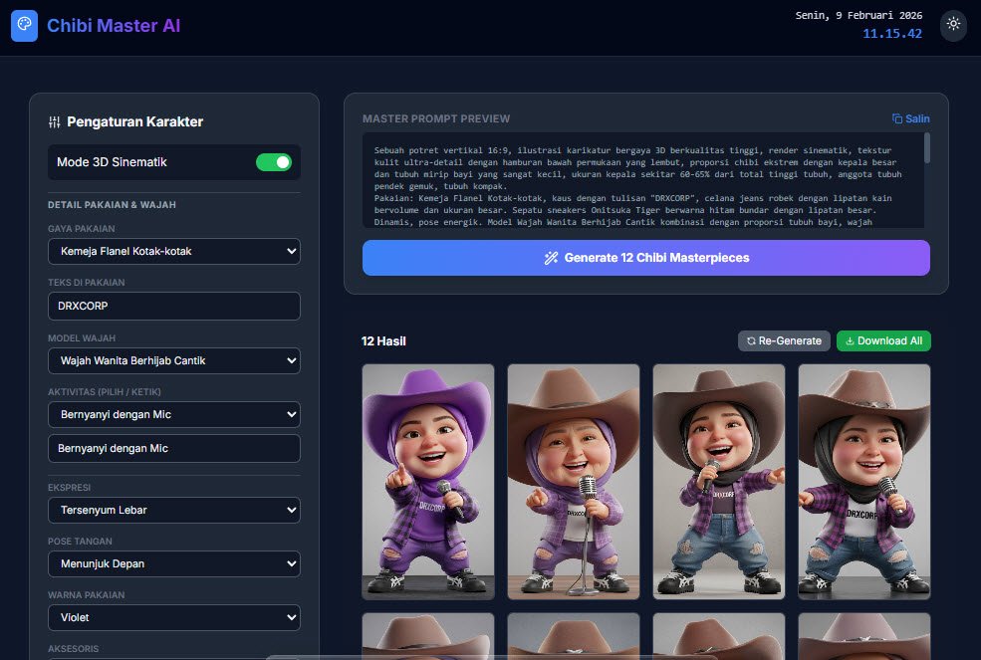
Task: Click the master prompt preview scrollbar
Action: (926, 148)
